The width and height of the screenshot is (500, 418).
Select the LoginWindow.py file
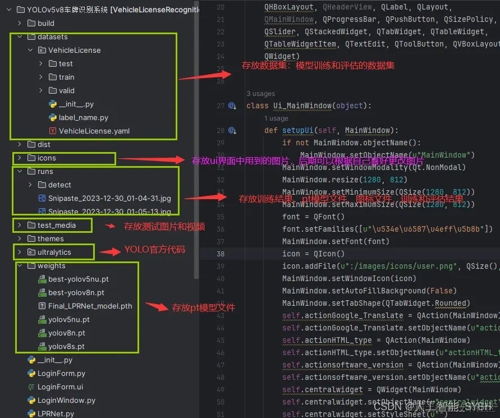(x=66, y=401)
